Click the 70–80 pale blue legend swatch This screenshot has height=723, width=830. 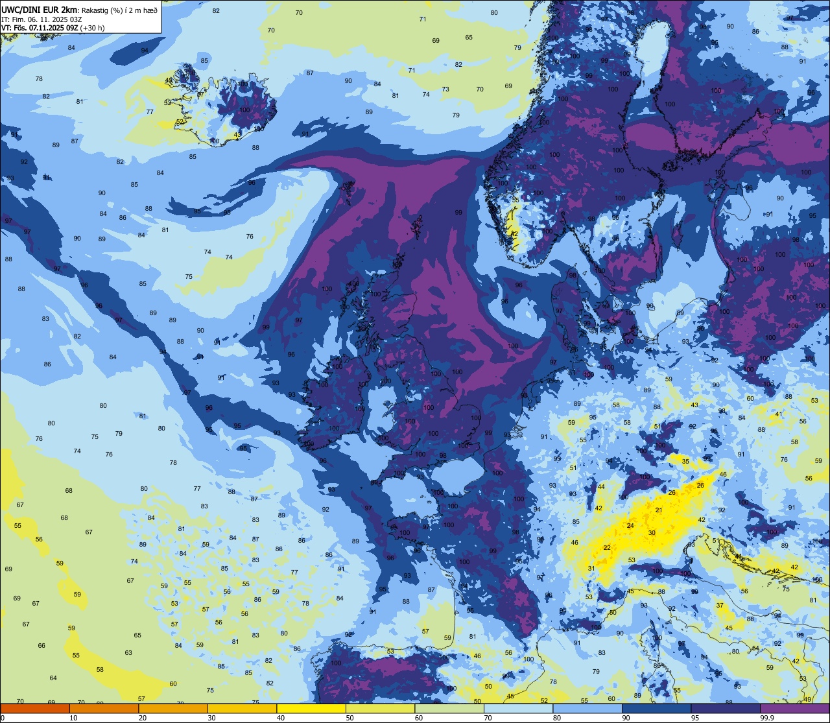(518, 709)
